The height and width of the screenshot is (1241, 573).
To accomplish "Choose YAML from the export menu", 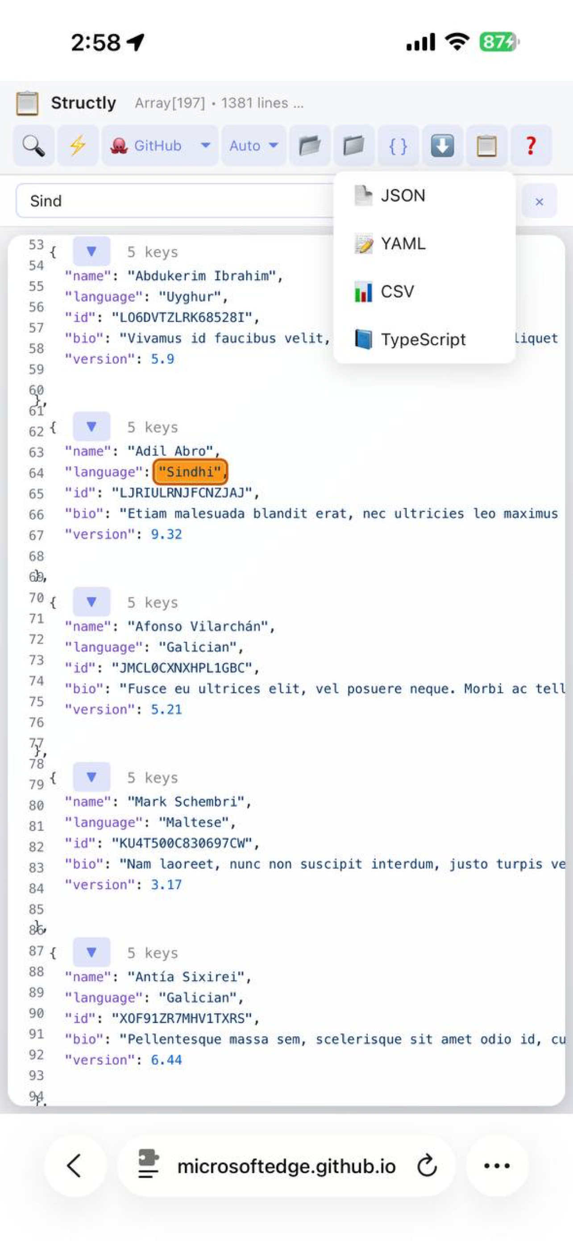I will (x=424, y=244).
